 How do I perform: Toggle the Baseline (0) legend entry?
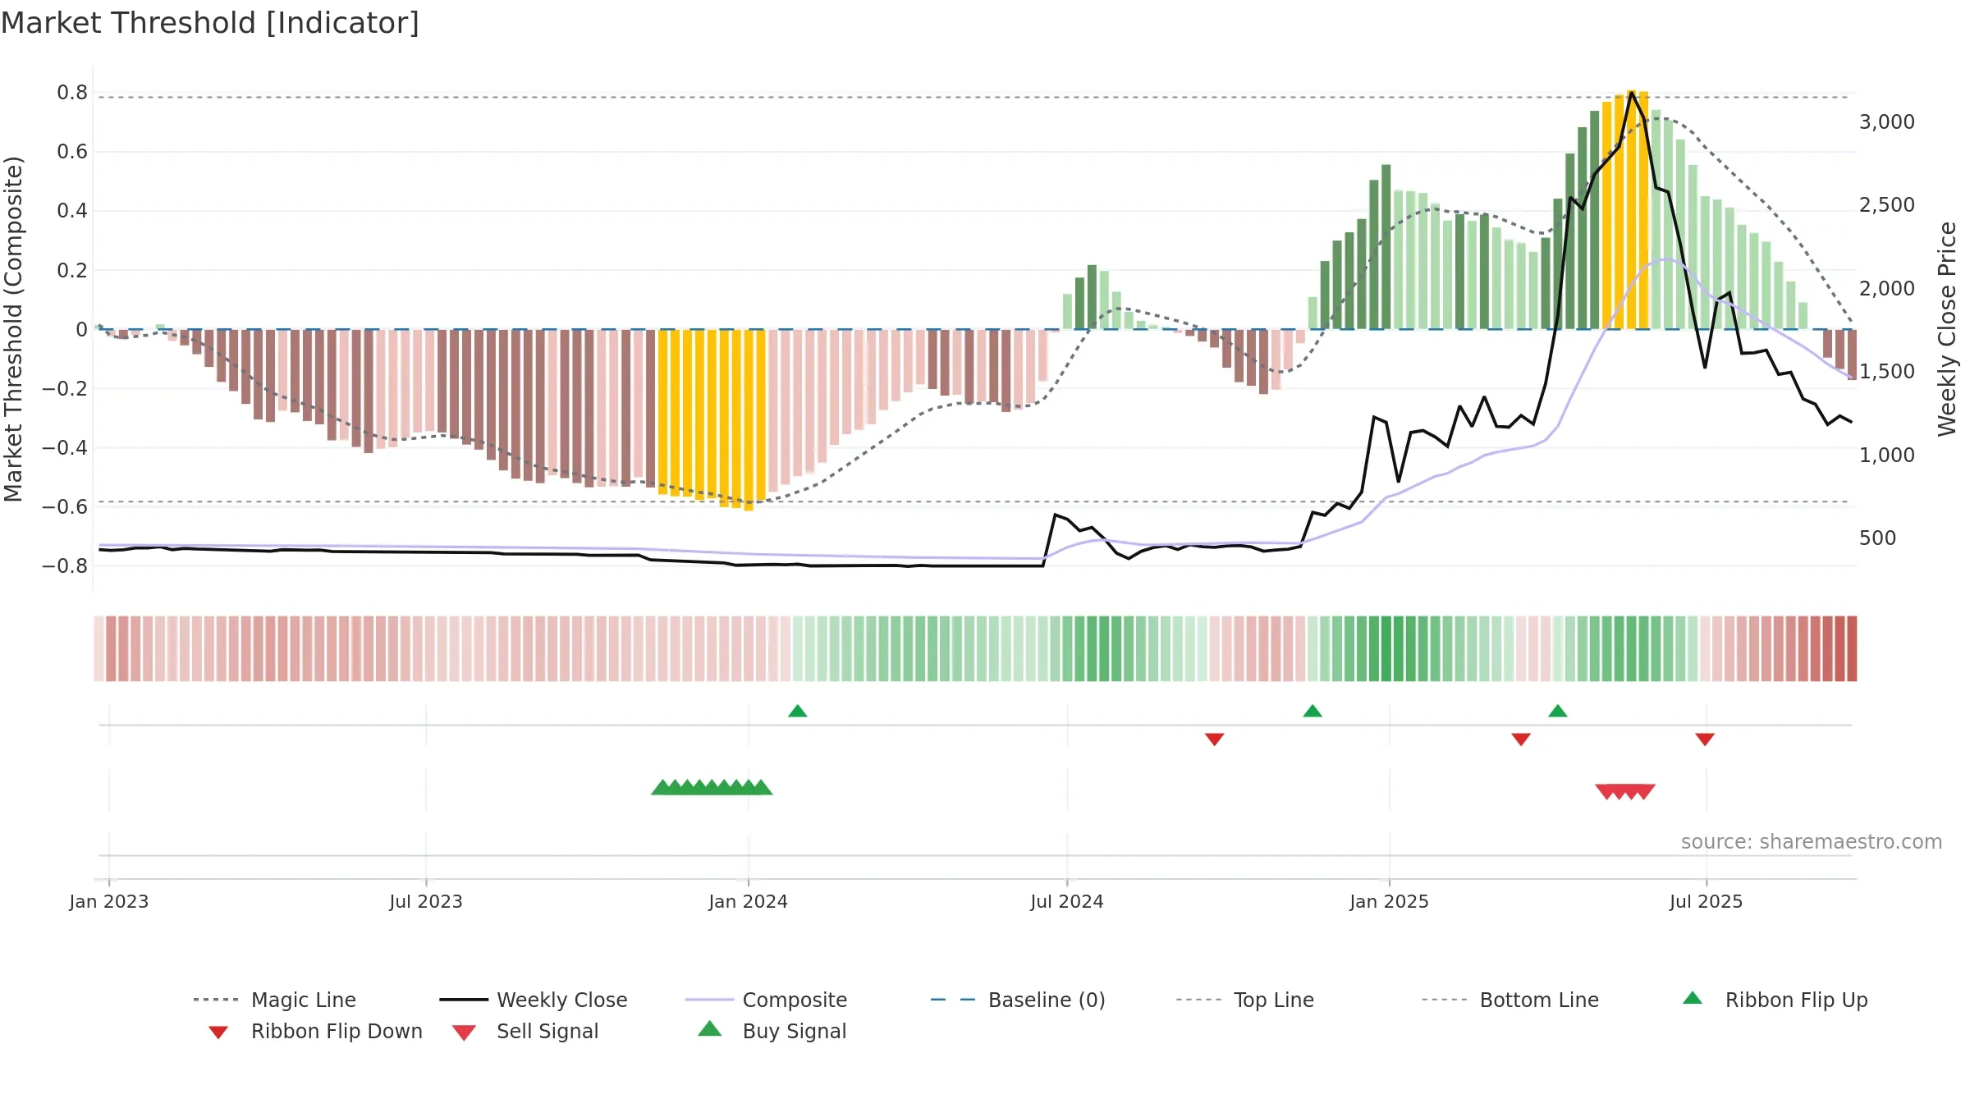coord(1018,1000)
